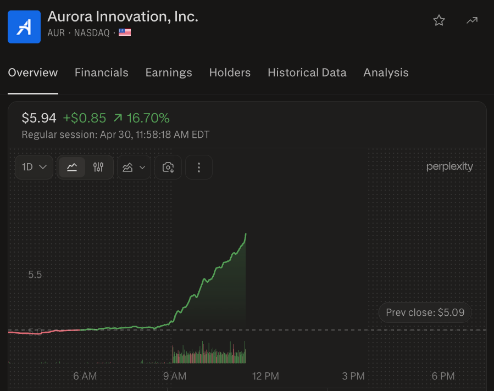Select the Overview tab
494x391 pixels.
click(33, 72)
